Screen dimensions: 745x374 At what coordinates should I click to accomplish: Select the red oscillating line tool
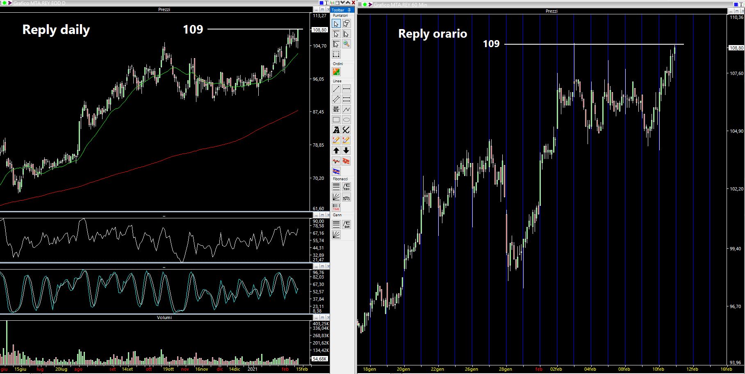point(336,161)
